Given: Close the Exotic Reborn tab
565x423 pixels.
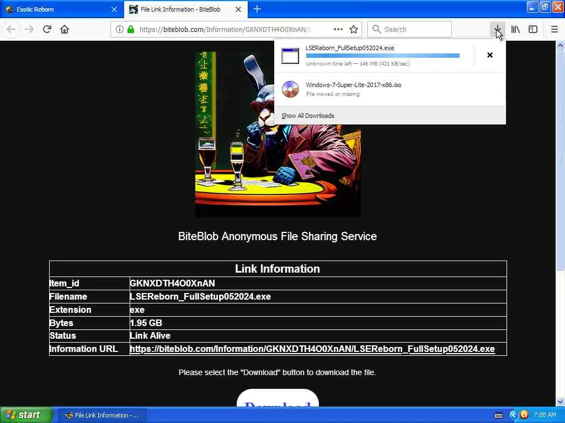Looking at the screenshot, I should point(114,9).
